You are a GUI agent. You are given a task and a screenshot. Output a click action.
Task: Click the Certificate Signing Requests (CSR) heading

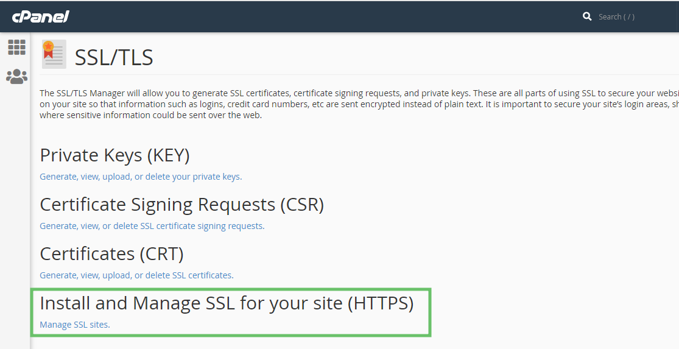pyautogui.click(x=181, y=205)
